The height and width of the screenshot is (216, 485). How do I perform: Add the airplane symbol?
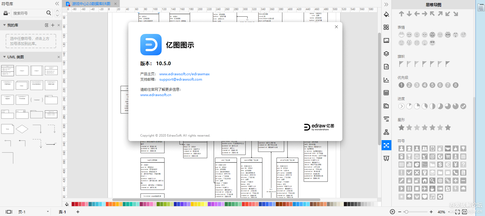pyautogui.click(x=425, y=189)
